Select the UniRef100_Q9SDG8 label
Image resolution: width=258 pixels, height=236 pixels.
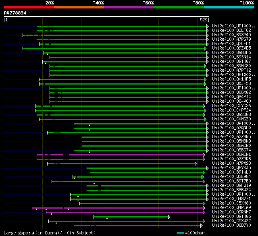231,115
